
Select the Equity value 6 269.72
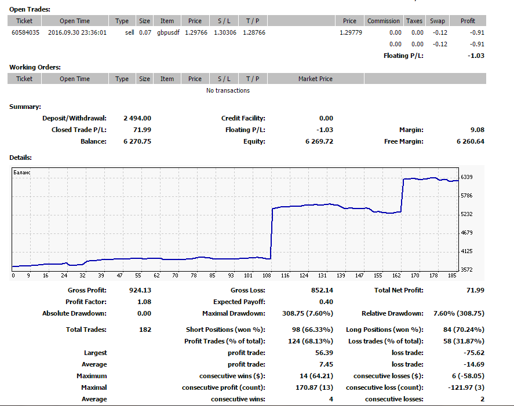pos(319,141)
